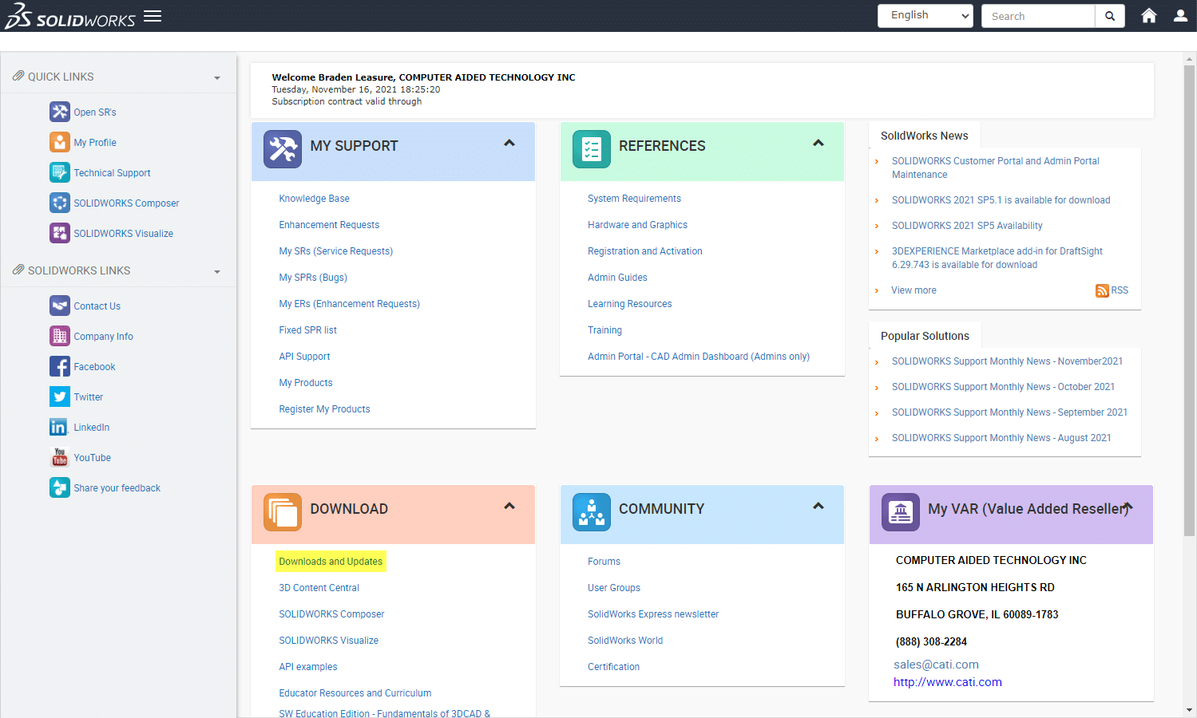Collapse the Quick Links section
Viewport: 1197px width, 718px height.
coord(217,78)
